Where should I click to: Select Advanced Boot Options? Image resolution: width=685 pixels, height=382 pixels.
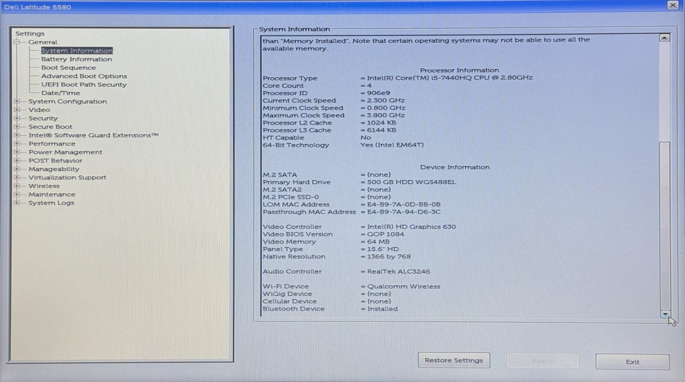coord(84,76)
